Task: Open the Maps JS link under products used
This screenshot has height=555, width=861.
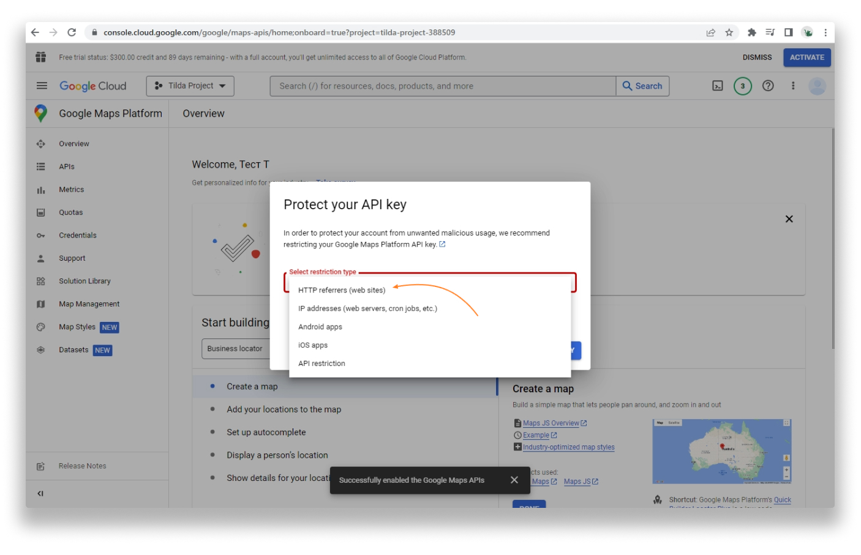Action: point(581,482)
